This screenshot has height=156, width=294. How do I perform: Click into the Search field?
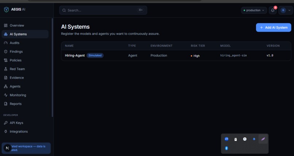(103, 10)
